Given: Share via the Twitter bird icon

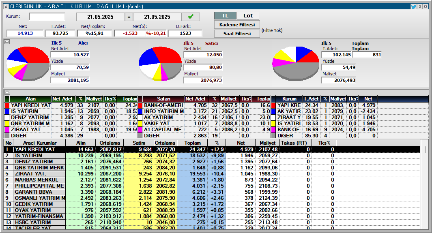Looking at the screenshot, I should click(x=413, y=6).
